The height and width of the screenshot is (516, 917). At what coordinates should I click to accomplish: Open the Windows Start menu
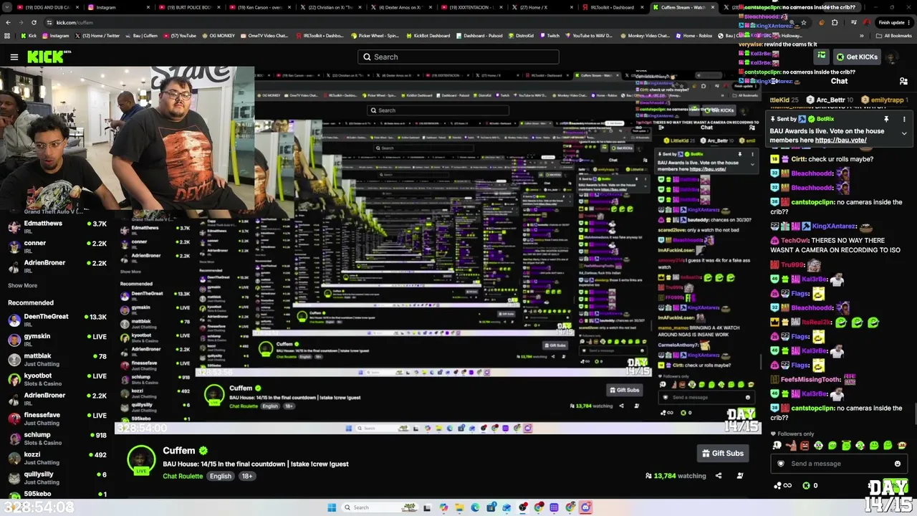tap(332, 507)
